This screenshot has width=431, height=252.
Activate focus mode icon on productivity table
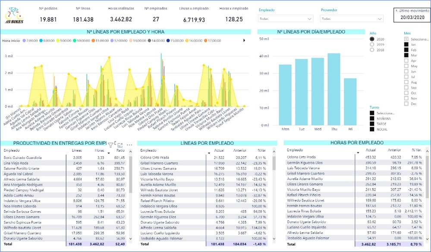point(120,145)
